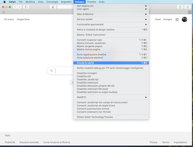The width and height of the screenshot is (193, 147).
Task: Toggle Consenti JavaScript da Apple Event
Action: tap(111, 106)
